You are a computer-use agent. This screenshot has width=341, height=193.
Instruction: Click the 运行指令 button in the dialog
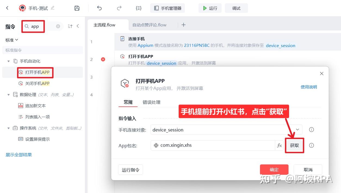[130, 169]
